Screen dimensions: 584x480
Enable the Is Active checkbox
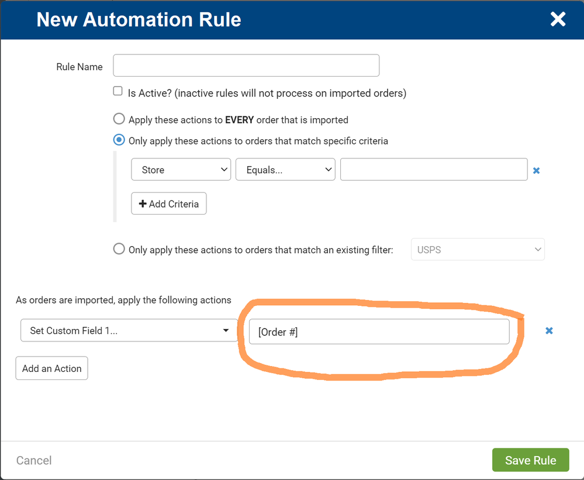coord(118,91)
